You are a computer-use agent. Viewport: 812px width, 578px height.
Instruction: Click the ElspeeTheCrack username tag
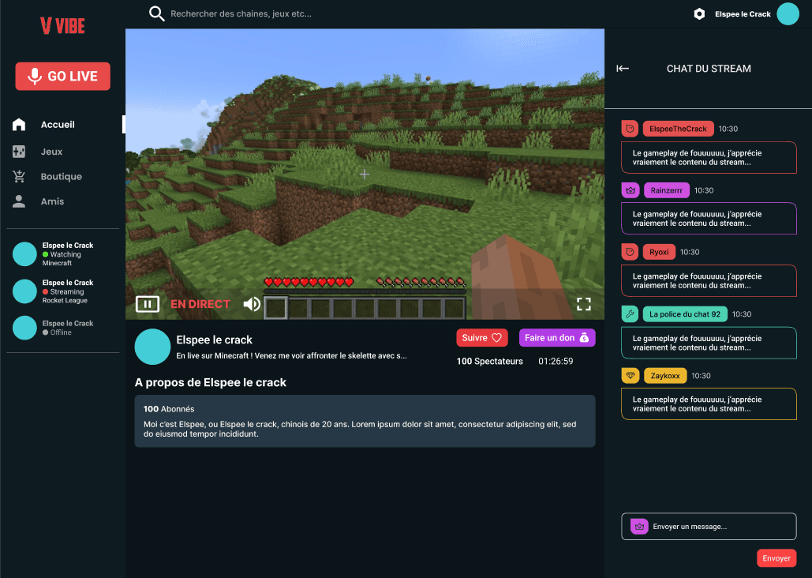click(678, 129)
